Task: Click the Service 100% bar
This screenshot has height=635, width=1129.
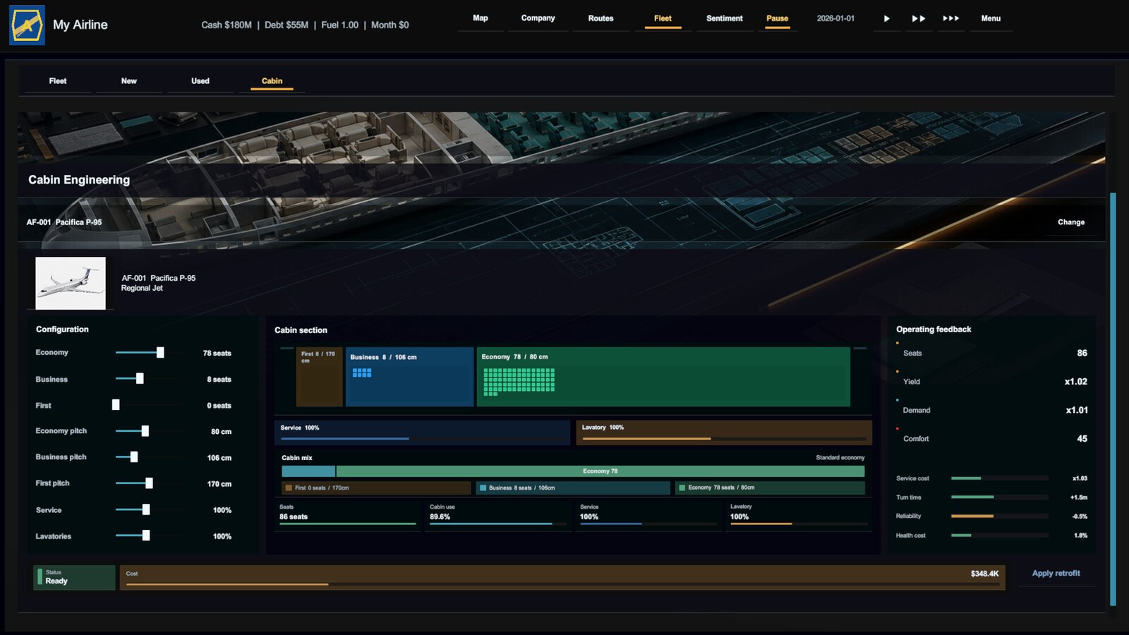Action: [x=422, y=433]
